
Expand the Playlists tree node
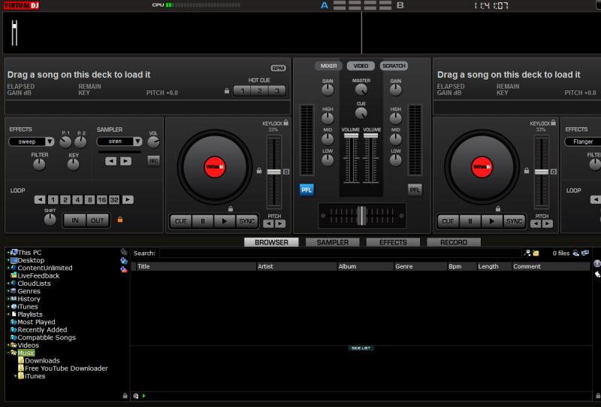point(8,314)
